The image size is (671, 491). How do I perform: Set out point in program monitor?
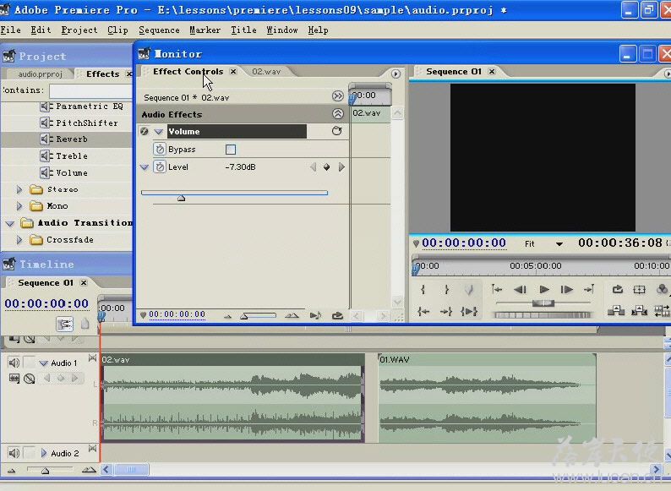click(446, 290)
